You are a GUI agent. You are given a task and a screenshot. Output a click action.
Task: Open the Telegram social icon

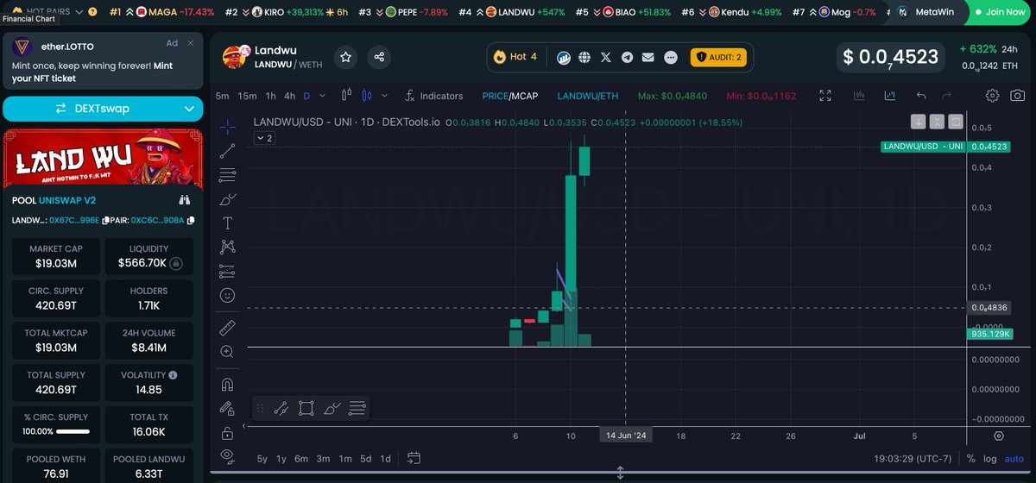tap(627, 57)
